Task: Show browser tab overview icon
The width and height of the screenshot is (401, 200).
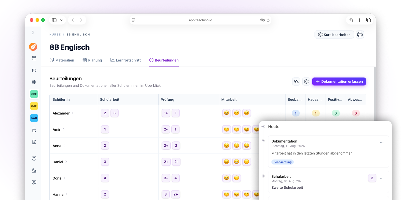Action: [369, 20]
